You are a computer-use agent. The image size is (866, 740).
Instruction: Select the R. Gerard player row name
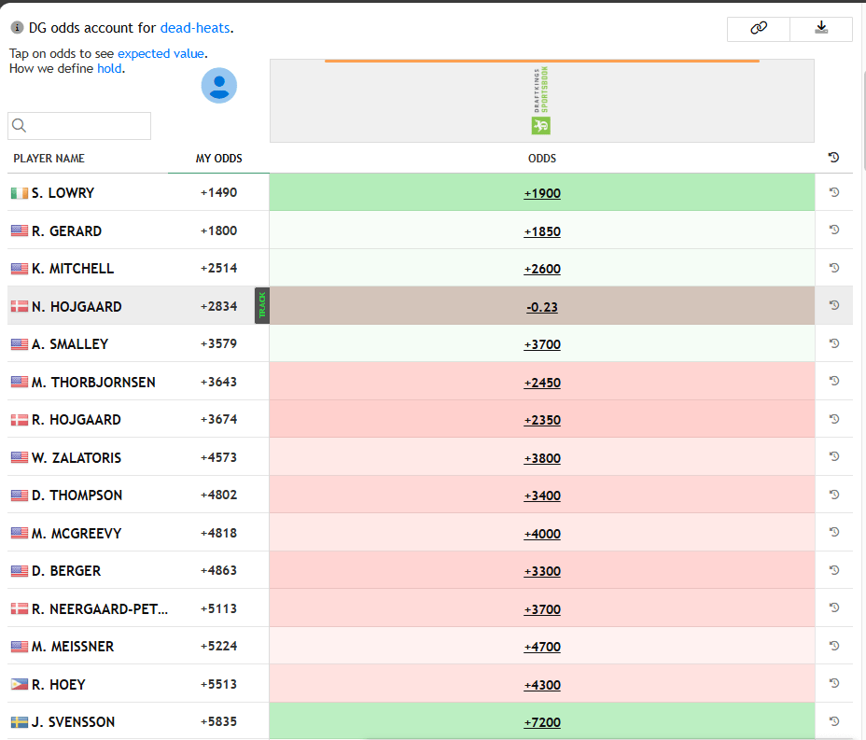[66, 230]
